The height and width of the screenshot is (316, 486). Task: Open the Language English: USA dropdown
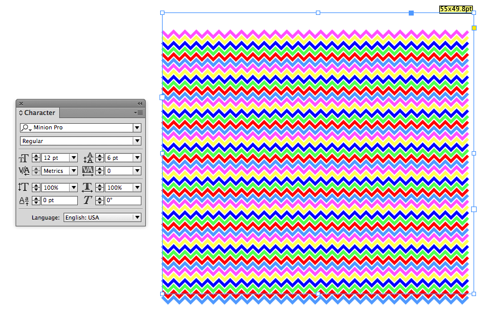click(137, 218)
